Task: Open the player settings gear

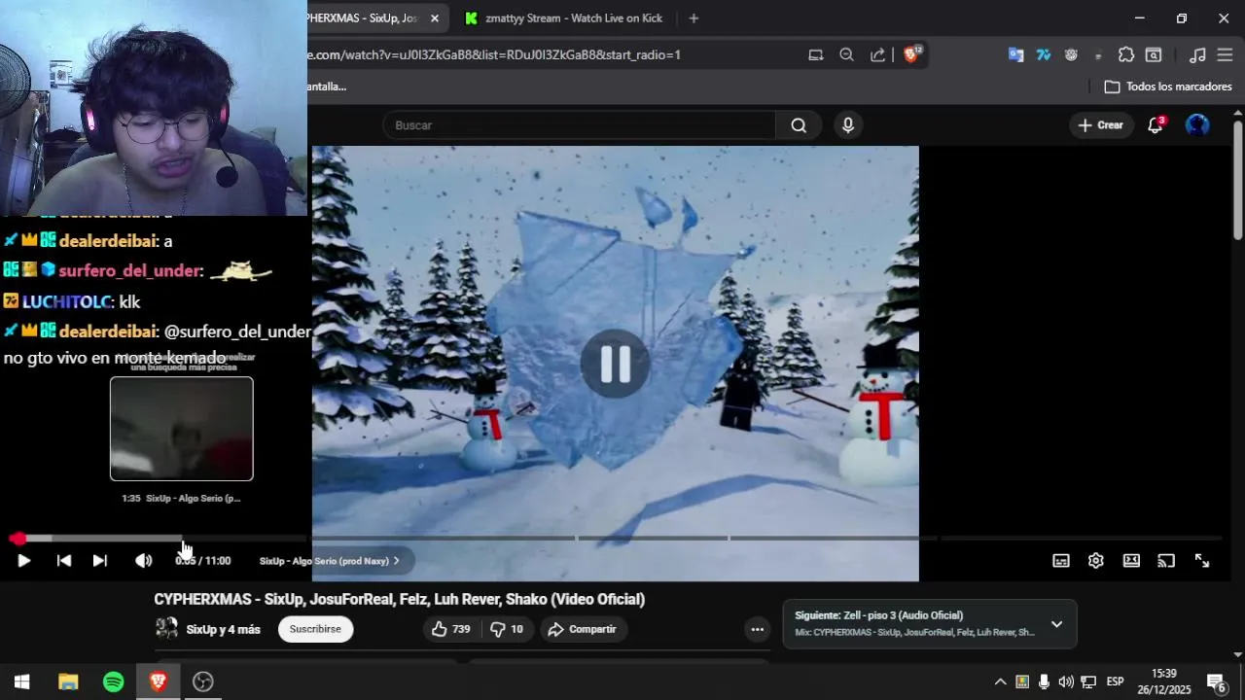Action: [1096, 561]
